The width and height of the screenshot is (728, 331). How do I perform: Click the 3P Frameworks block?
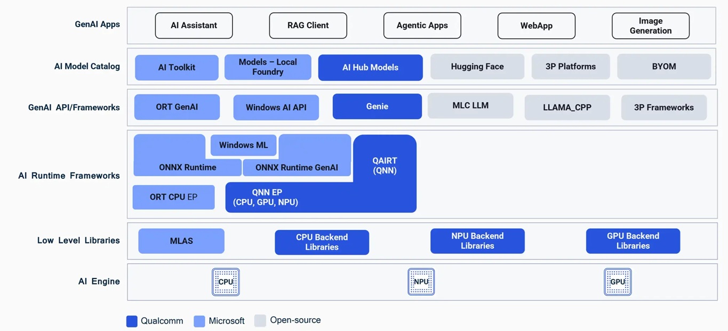point(664,107)
